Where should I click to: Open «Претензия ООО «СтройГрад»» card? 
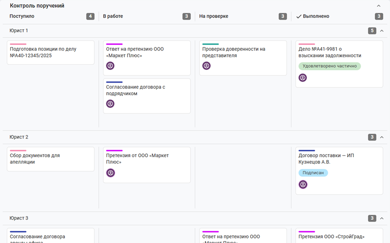click(339, 235)
